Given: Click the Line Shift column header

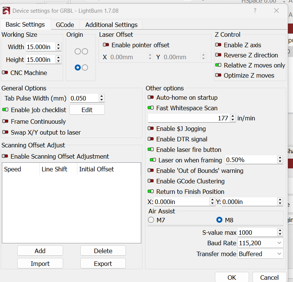Looking at the screenshot, I should 58,169.
